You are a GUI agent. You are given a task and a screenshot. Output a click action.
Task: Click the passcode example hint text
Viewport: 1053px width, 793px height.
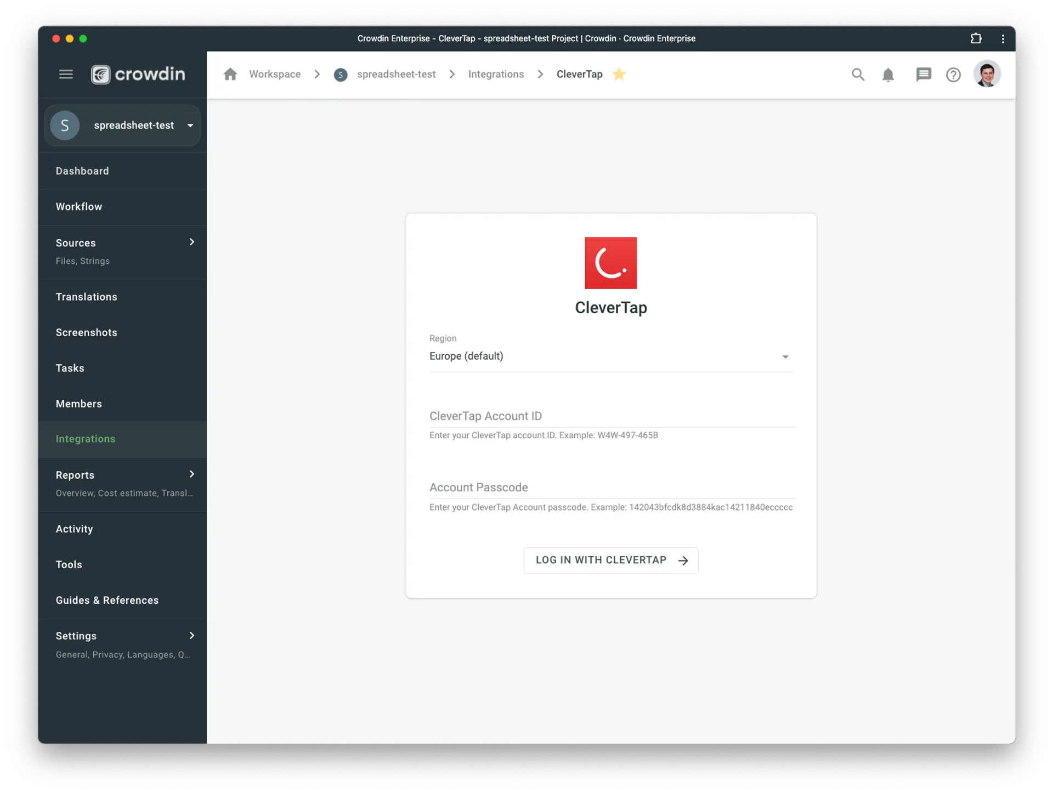tap(611, 507)
